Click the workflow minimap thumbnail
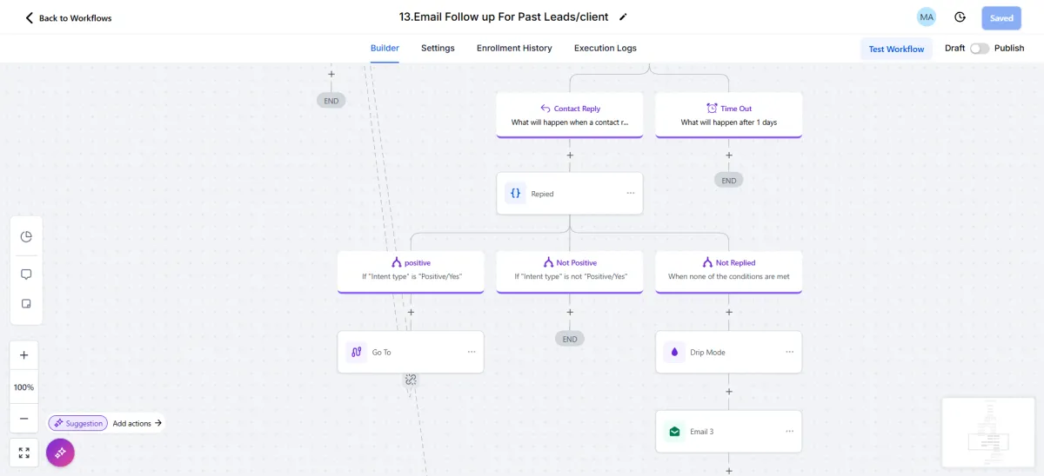 pyautogui.click(x=989, y=433)
